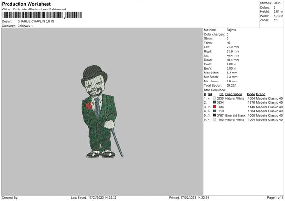Screen dimensions: 285x201
Task: Click the Natural White swatch with 2136 stitches
Action: pos(214,98)
